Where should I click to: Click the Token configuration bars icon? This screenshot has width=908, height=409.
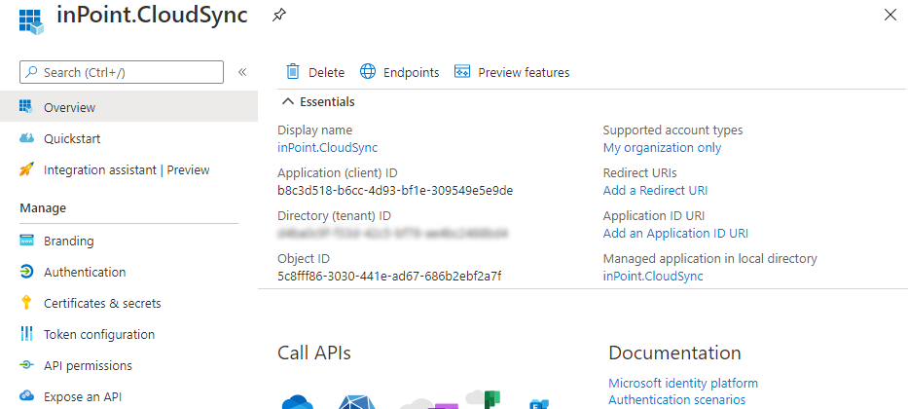[x=26, y=334]
